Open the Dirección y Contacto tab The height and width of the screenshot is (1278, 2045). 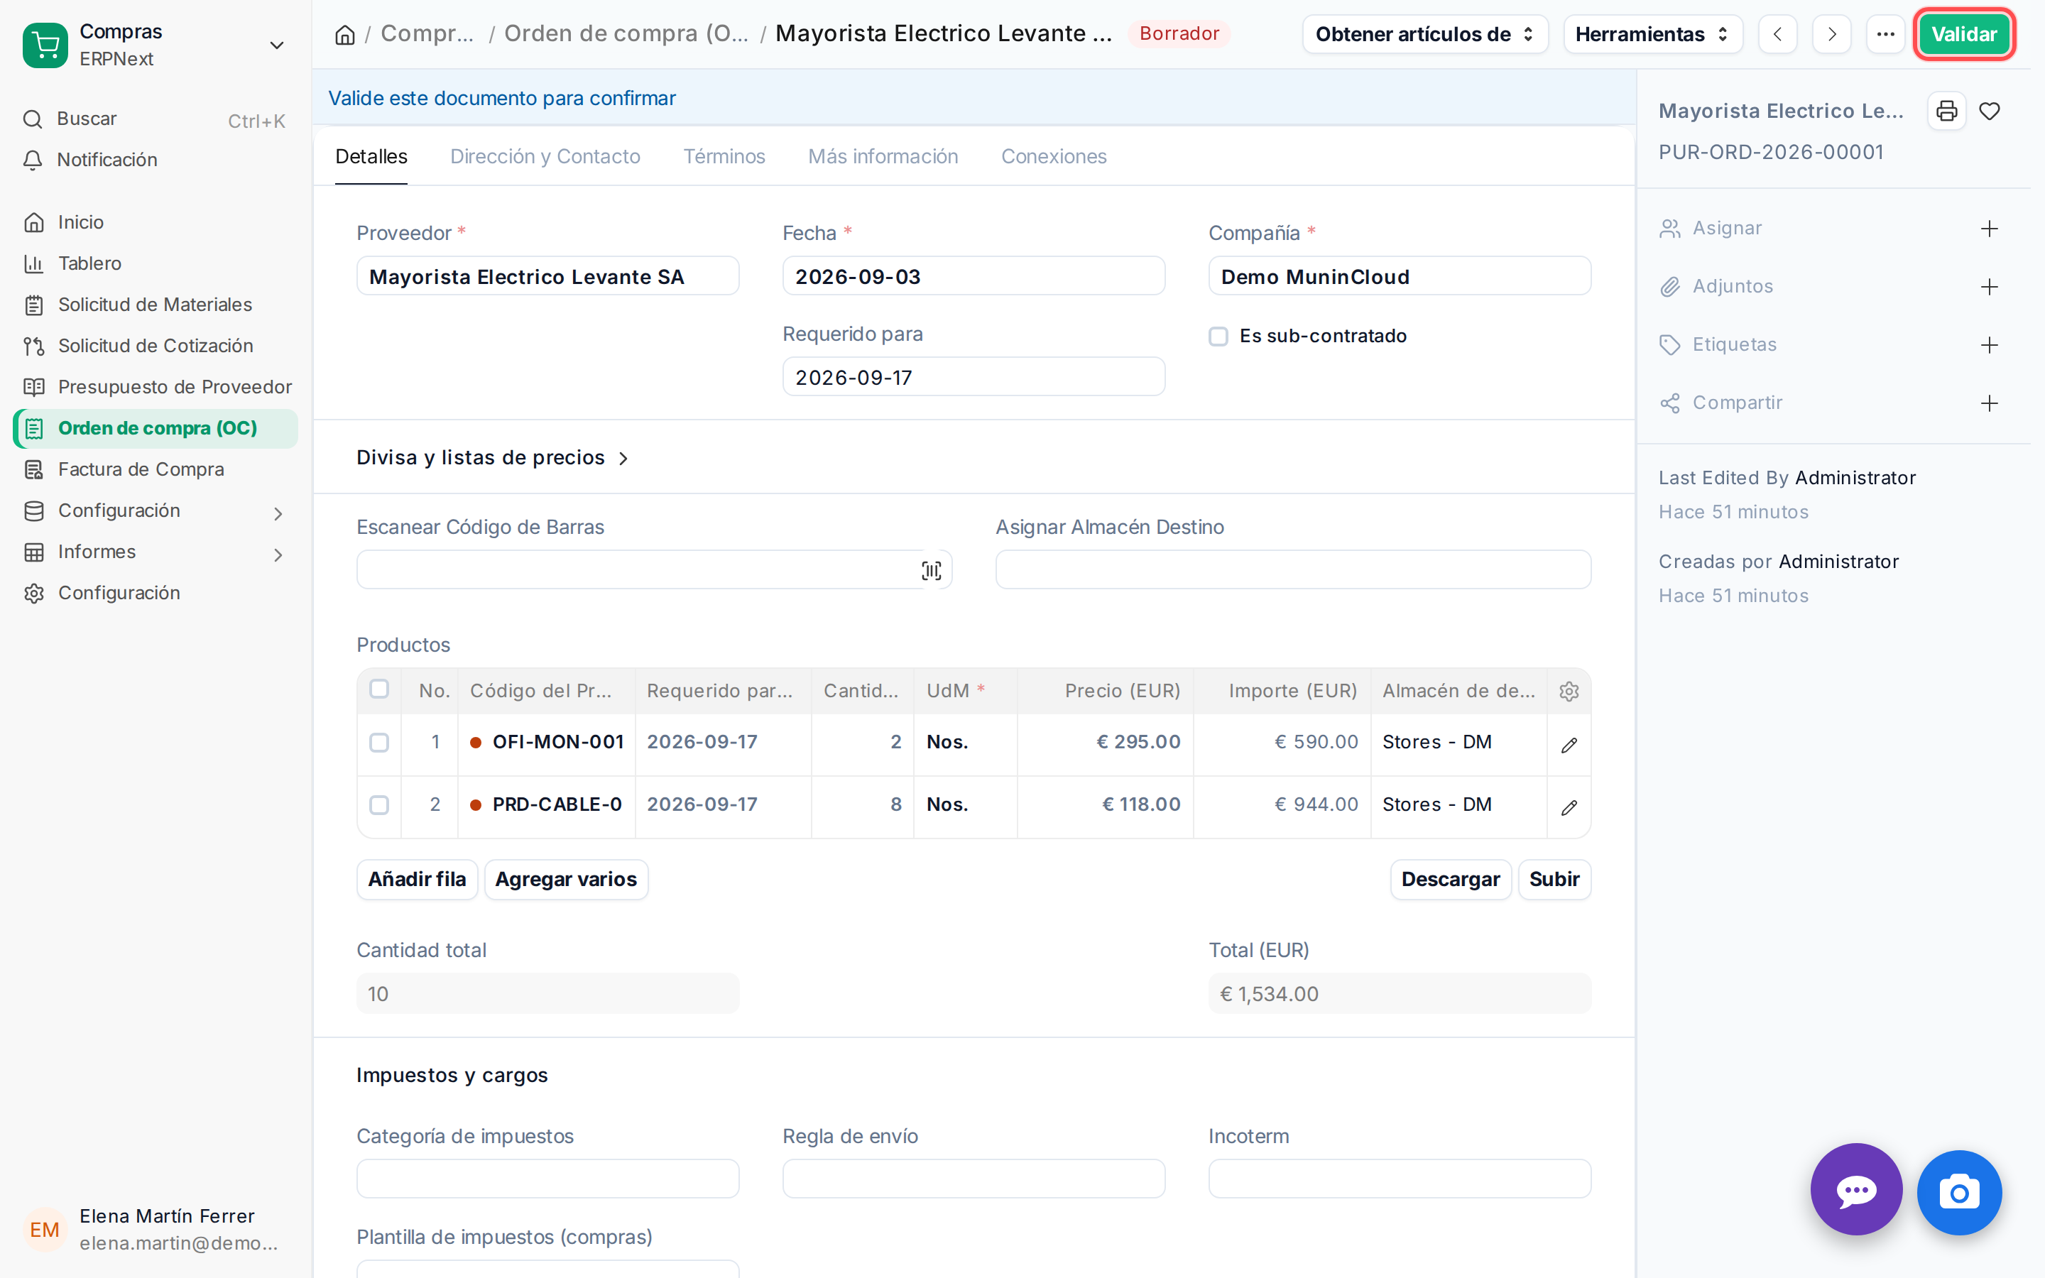pyautogui.click(x=545, y=156)
